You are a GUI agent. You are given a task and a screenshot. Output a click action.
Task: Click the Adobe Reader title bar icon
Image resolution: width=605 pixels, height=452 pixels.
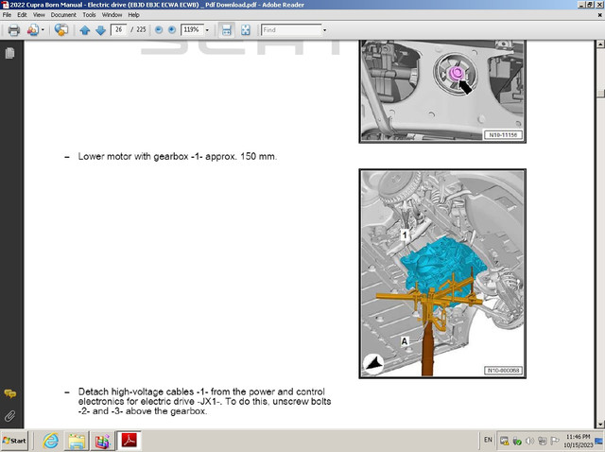coord(5,5)
